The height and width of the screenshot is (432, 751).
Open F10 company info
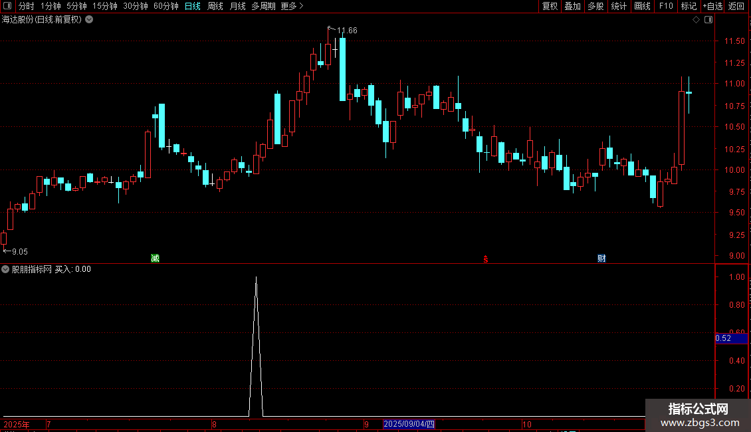pos(666,6)
